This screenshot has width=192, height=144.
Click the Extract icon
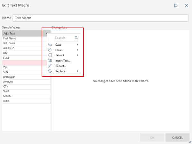click(x=50, y=55)
